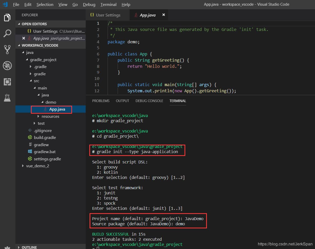Viewport: 315px width, 249px height.
Task: Open build.gradle file in explorer
Action: pyautogui.click(x=45, y=138)
